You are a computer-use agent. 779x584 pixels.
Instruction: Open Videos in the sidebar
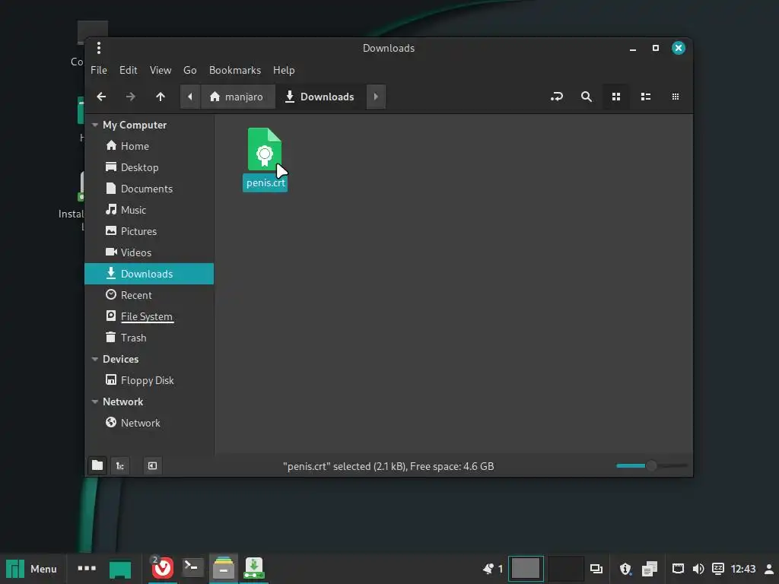149,252
